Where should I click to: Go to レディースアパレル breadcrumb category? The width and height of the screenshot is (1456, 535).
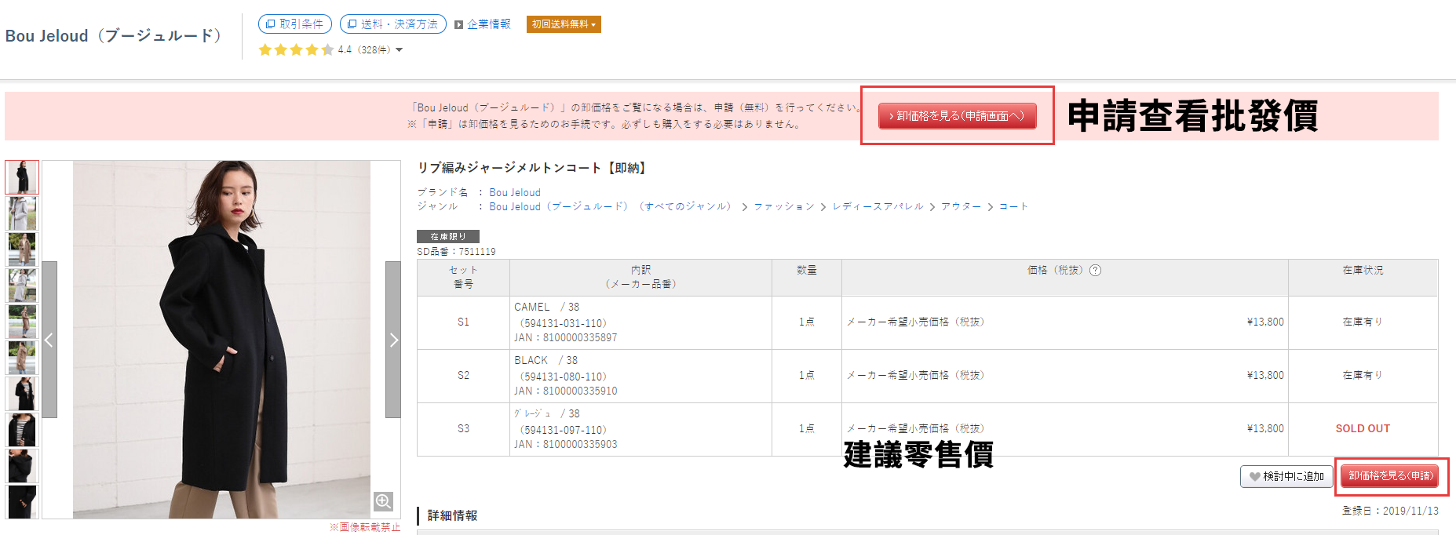pyautogui.click(x=878, y=207)
